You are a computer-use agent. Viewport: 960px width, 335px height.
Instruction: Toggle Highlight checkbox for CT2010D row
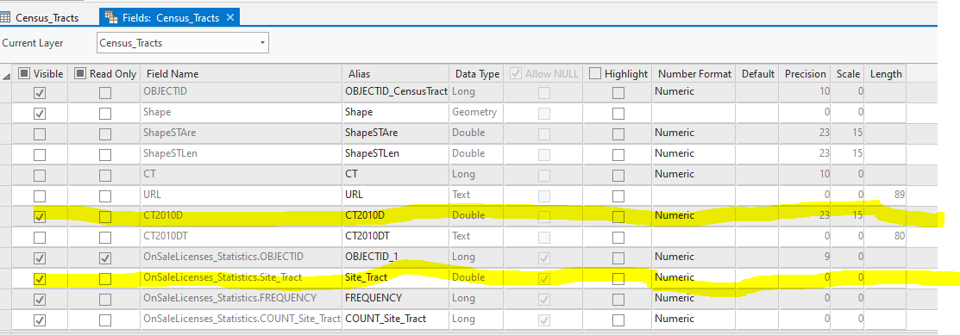point(618,216)
